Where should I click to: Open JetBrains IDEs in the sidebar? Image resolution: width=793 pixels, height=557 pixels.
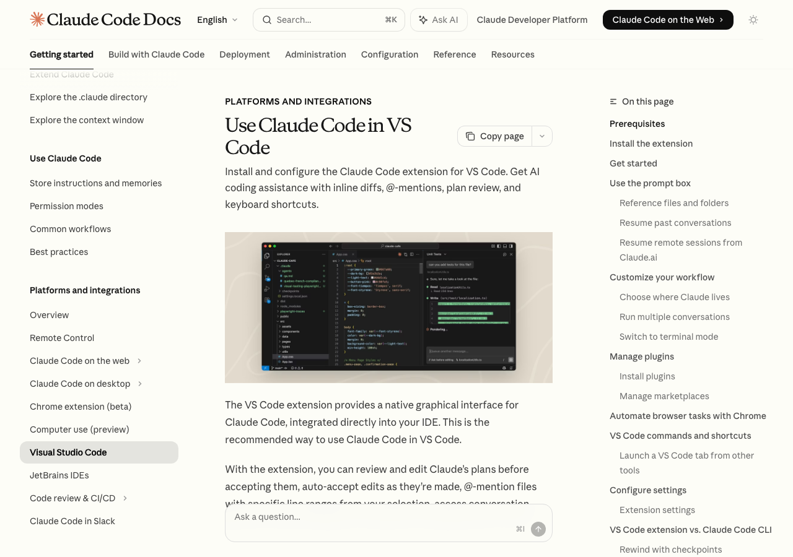click(59, 475)
